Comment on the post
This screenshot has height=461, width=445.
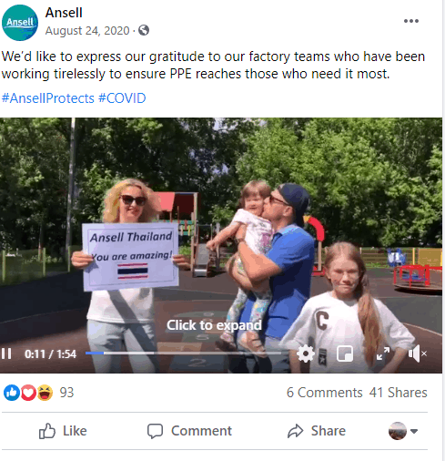pyautogui.click(x=189, y=431)
